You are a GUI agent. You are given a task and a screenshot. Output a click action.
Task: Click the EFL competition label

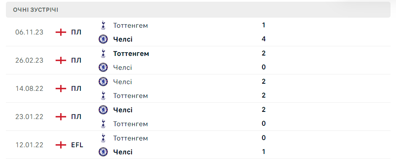[77, 145]
